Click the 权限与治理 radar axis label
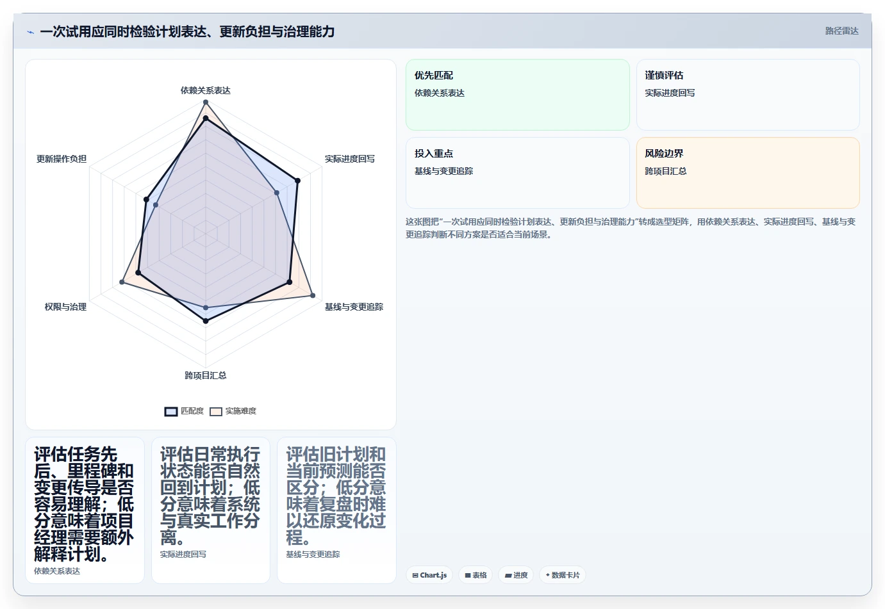Image resolution: width=885 pixels, height=609 pixels. point(65,307)
